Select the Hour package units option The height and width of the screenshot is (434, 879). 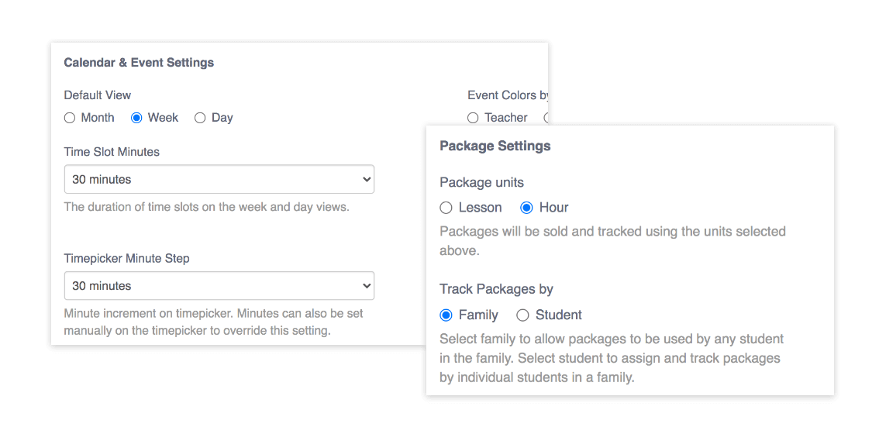[527, 208]
